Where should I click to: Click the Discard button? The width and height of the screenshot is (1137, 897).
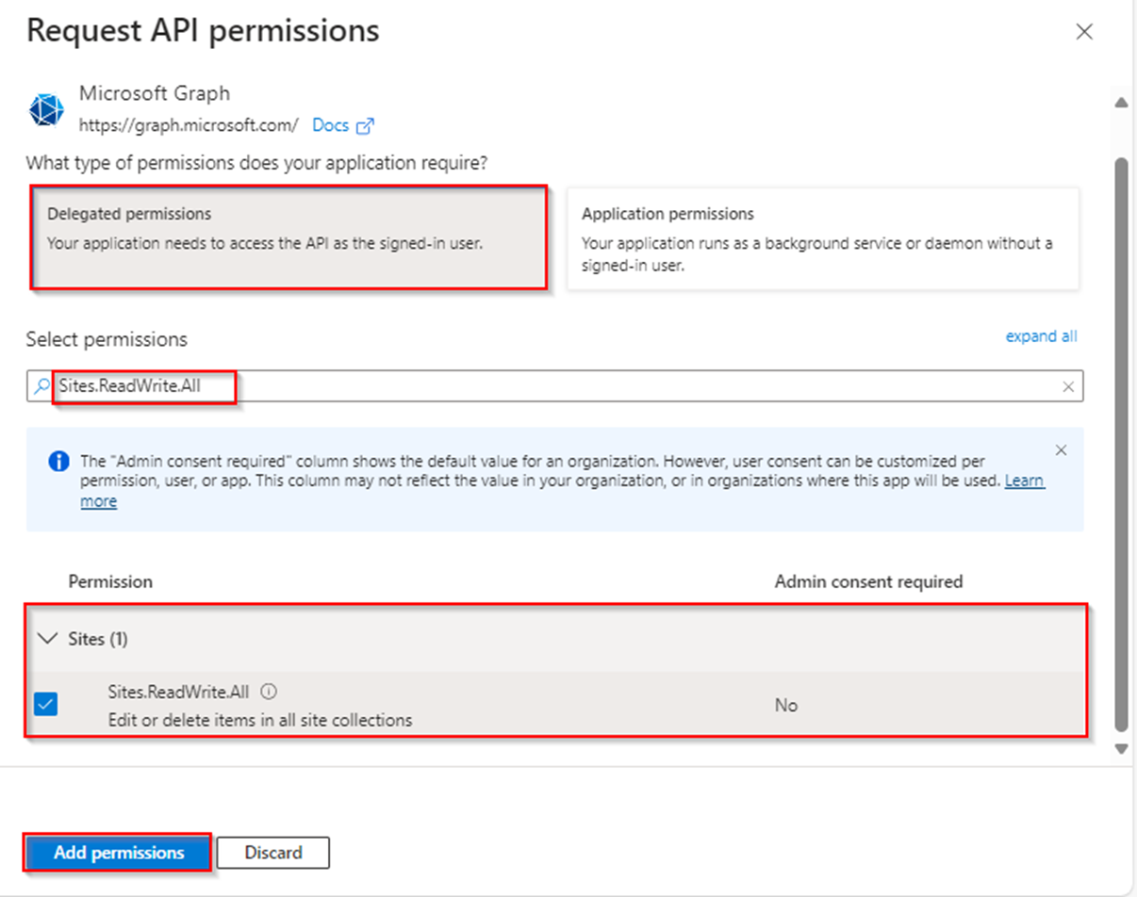click(273, 853)
